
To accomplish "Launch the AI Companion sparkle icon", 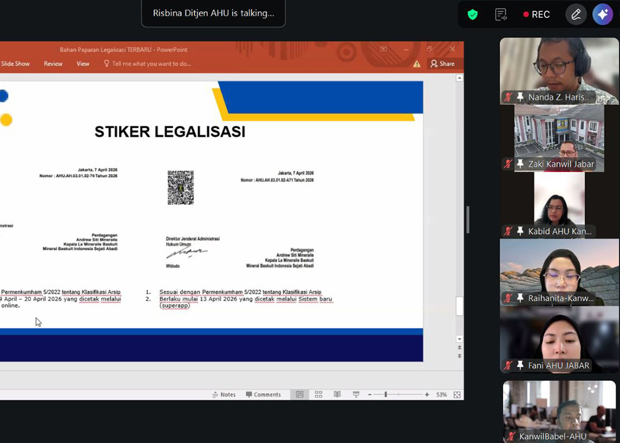I will click(603, 15).
